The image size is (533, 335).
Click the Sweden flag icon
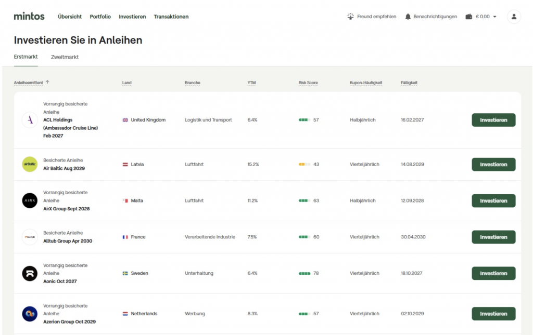coord(125,273)
